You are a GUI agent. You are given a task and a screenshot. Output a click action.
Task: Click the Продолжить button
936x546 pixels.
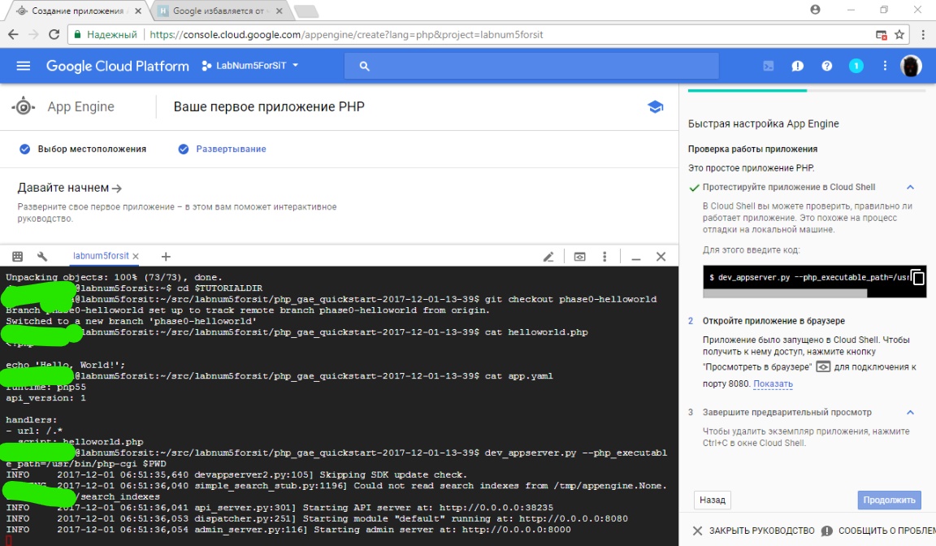(889, 500)
